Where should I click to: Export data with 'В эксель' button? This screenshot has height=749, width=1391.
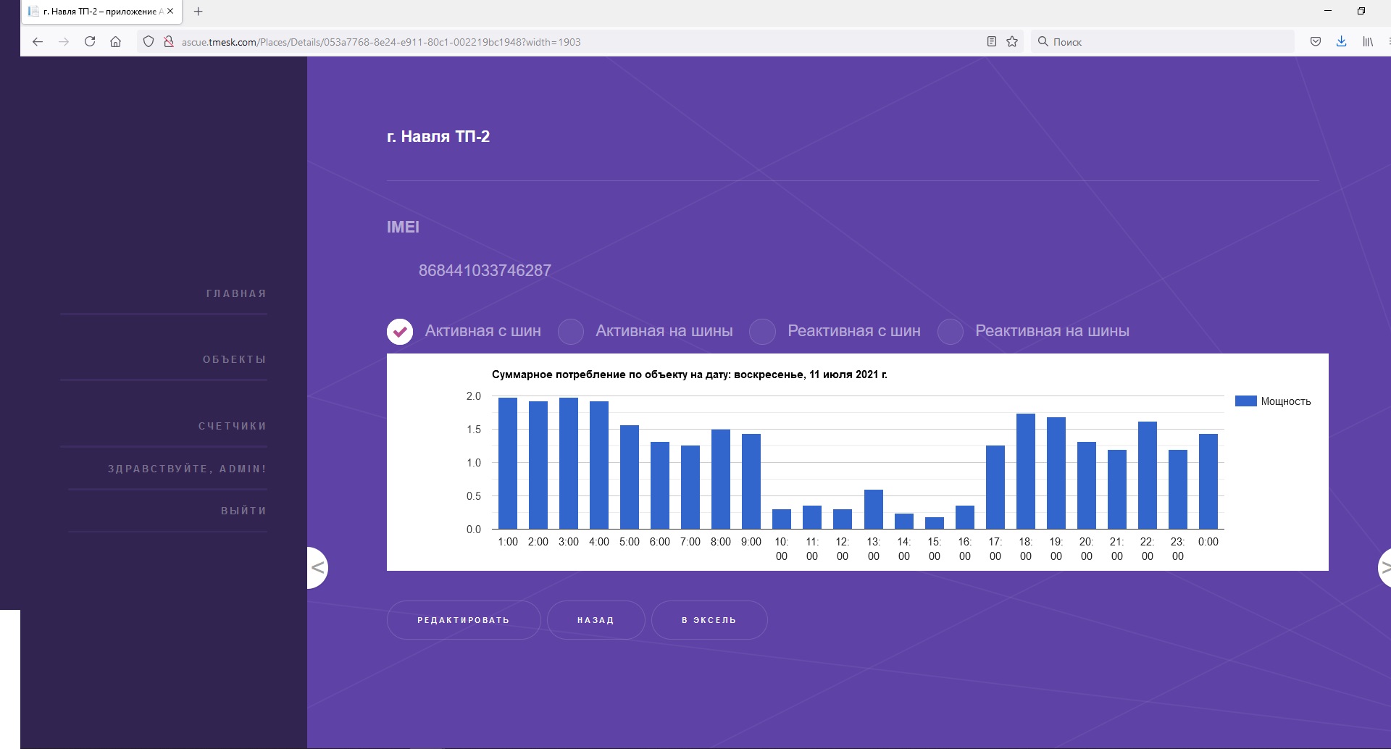pos(709,620)
